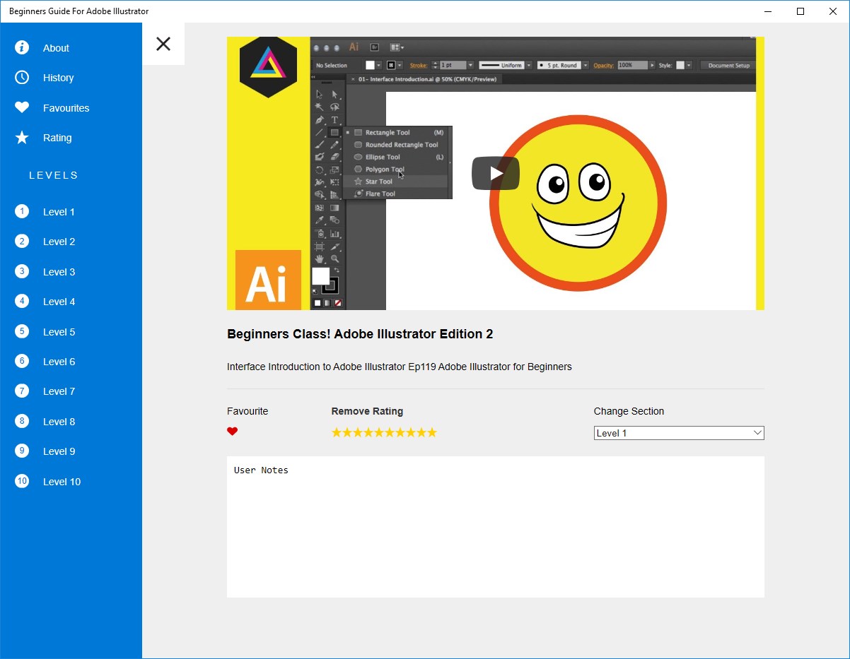Close the video detail panel with X
Screen dimensions: 850x659
[163, 44]
